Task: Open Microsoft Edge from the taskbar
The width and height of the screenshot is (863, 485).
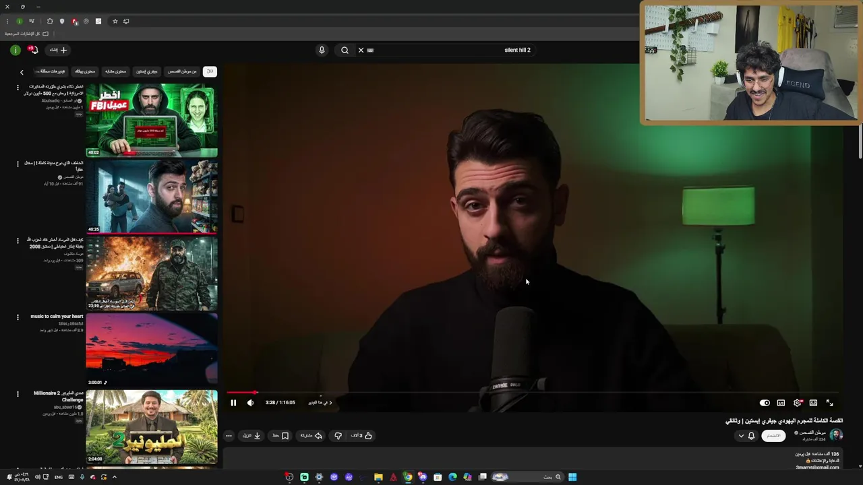Action: tap(452, 477)
